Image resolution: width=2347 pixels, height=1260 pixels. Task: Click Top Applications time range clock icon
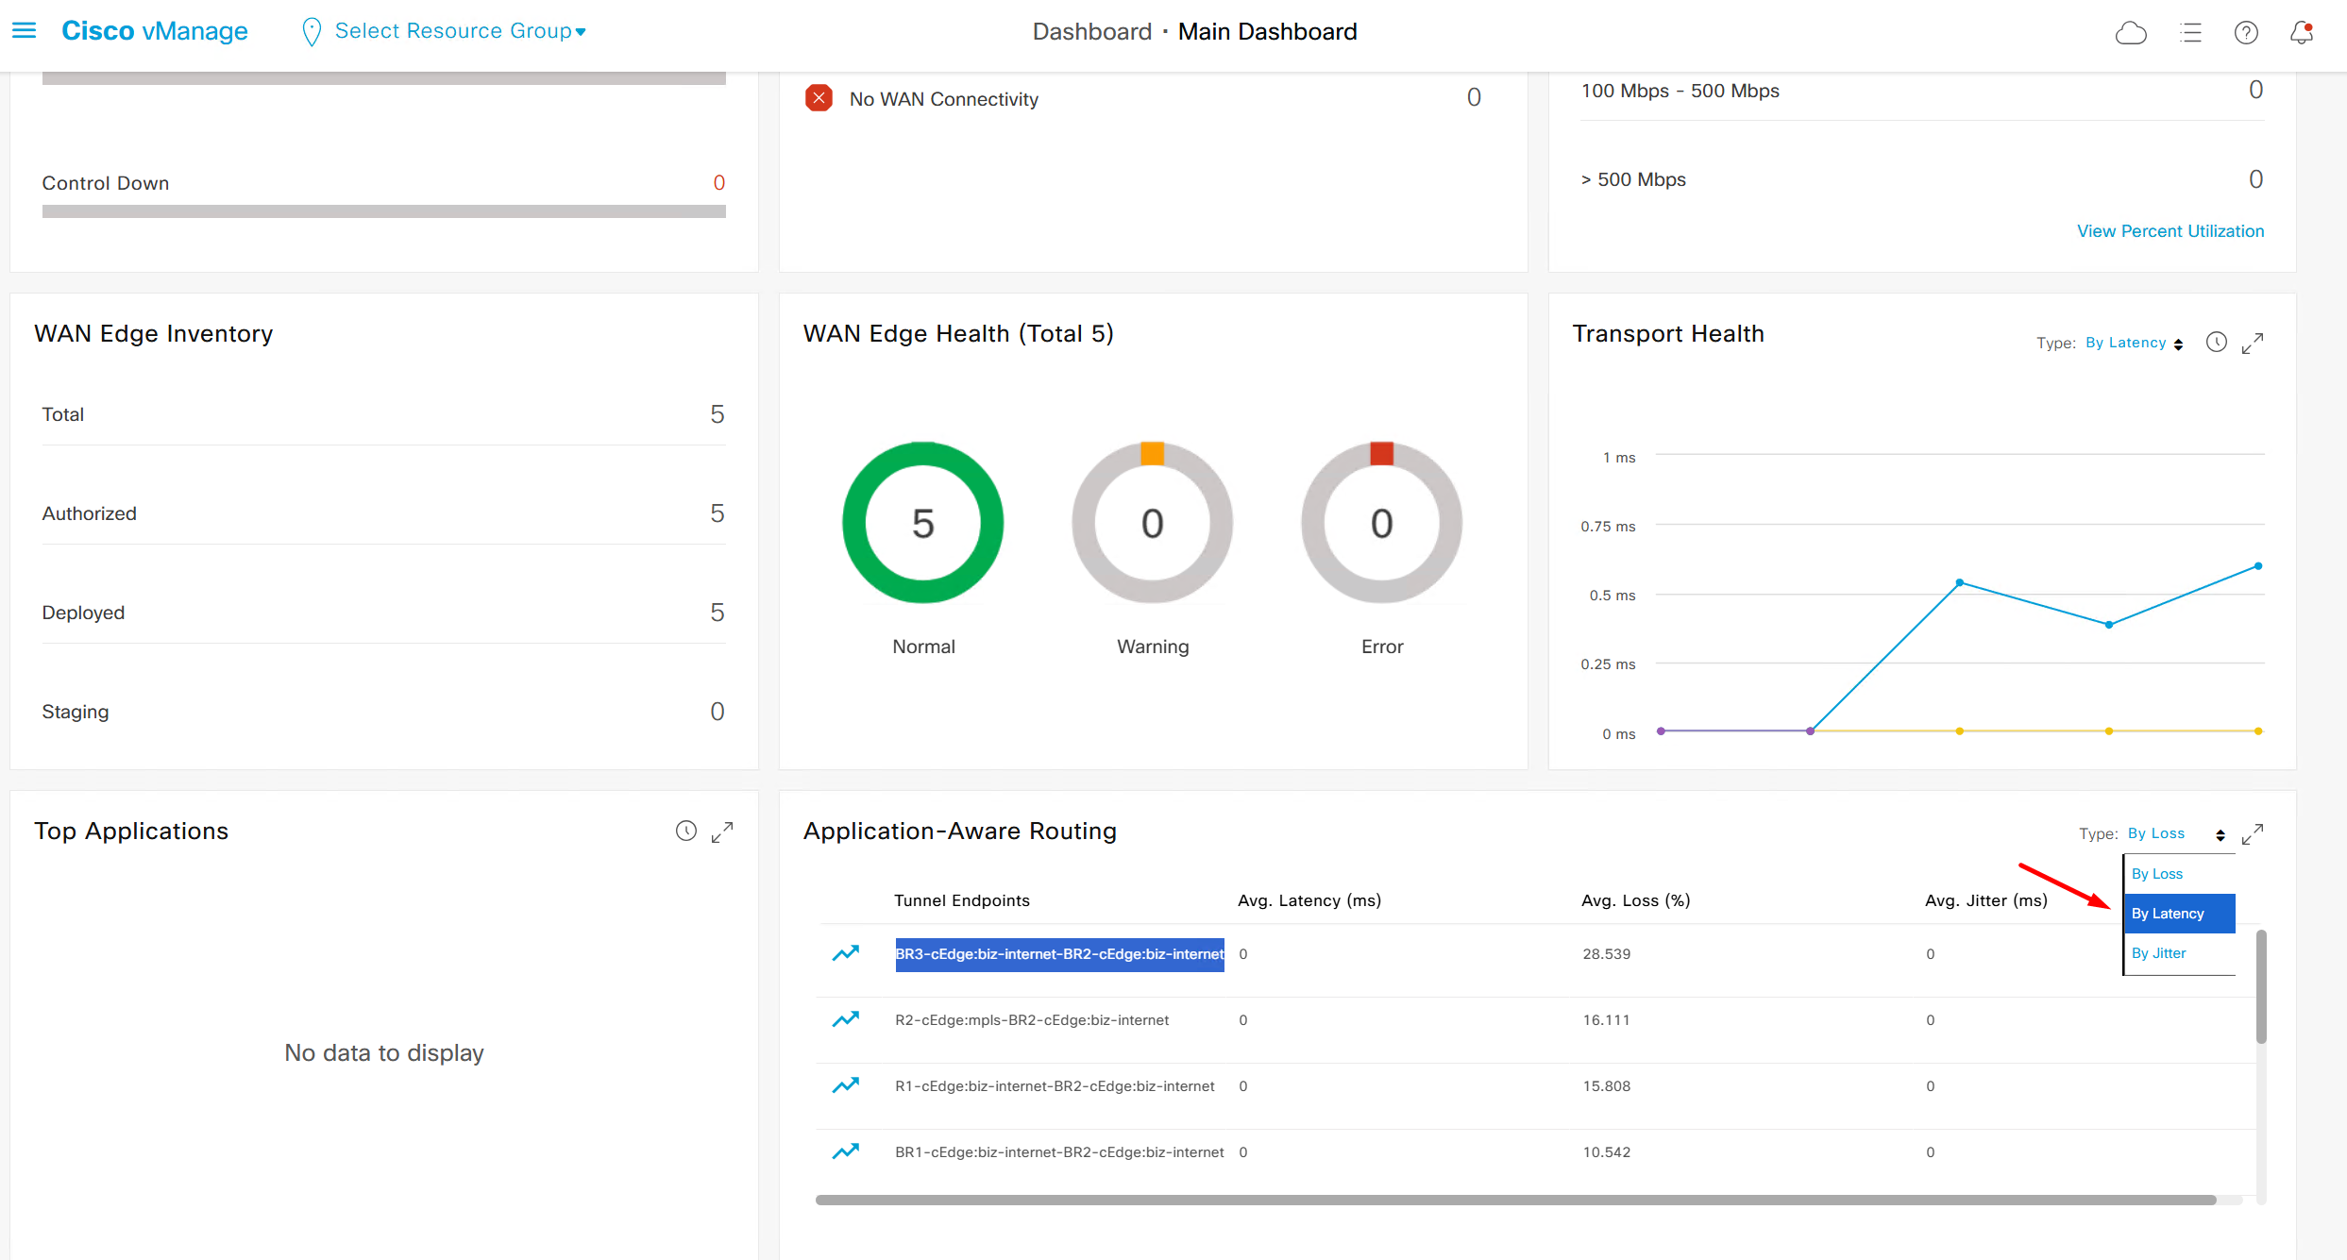tap(686, 832)
